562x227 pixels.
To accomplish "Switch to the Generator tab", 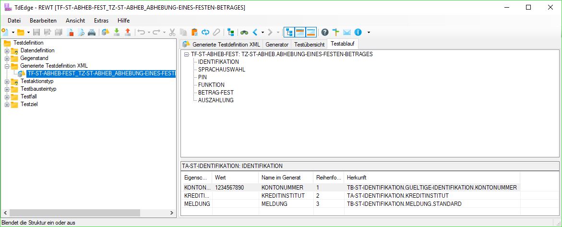I will (x=277, y=44).
